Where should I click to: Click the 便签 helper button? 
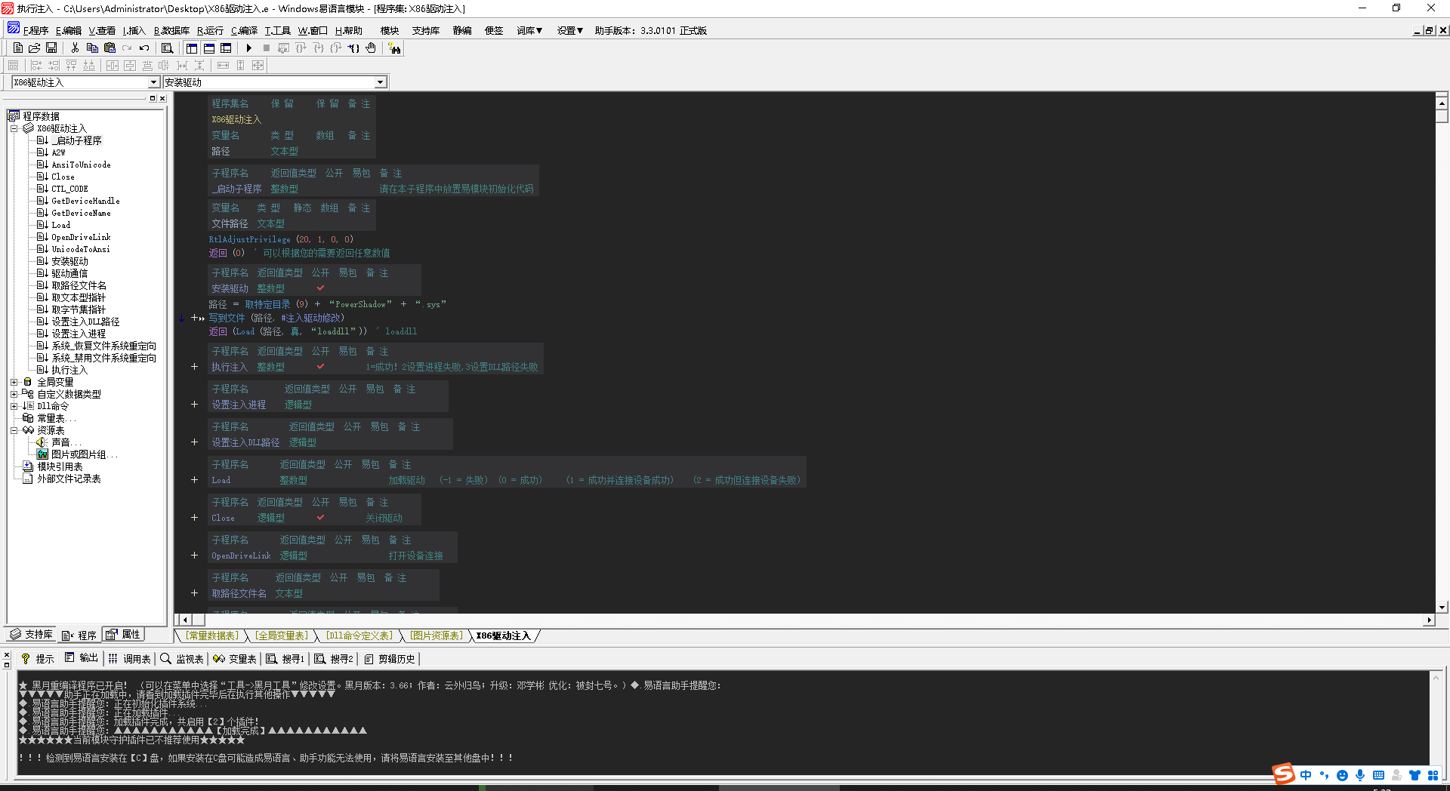pos(494,31)
